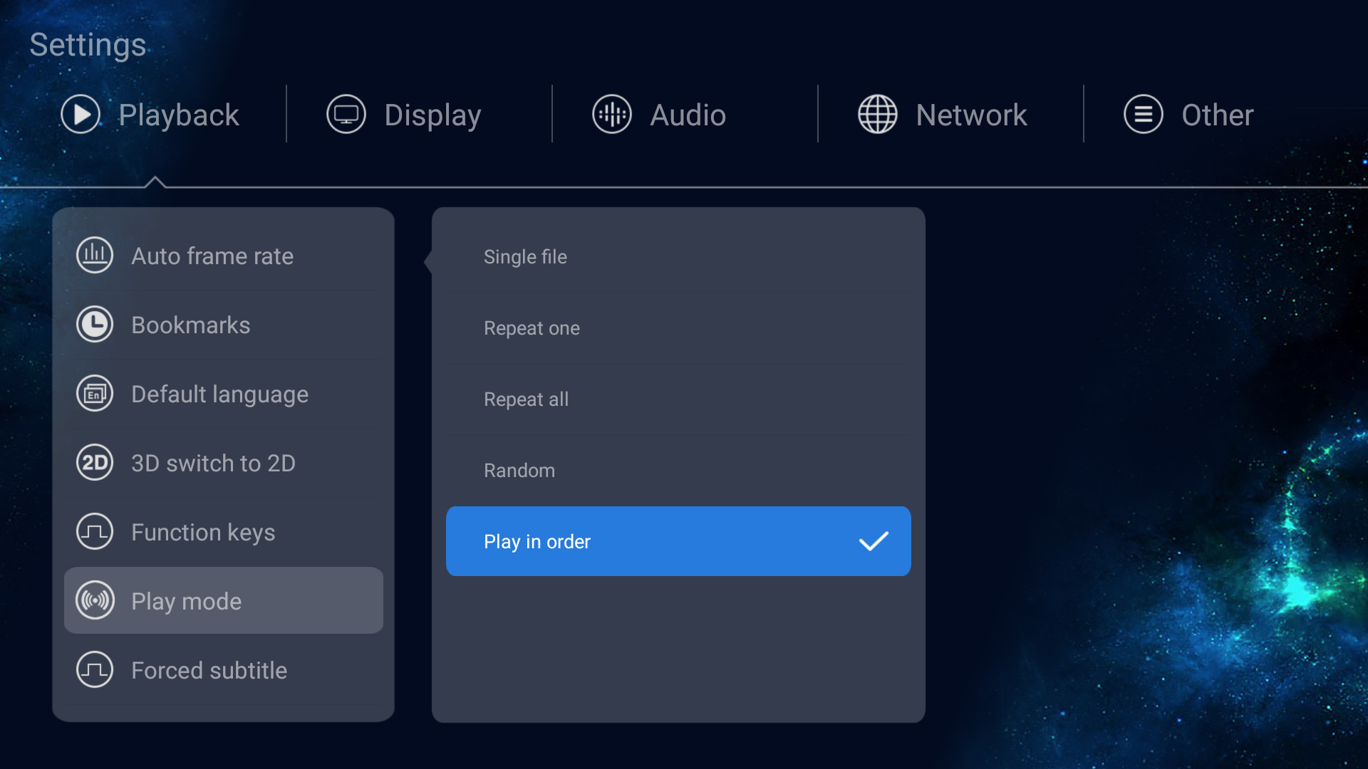Click the Bookmarks clock icon
The height and width of the screenshot is (769, 1368).
(x=95, y=324)
